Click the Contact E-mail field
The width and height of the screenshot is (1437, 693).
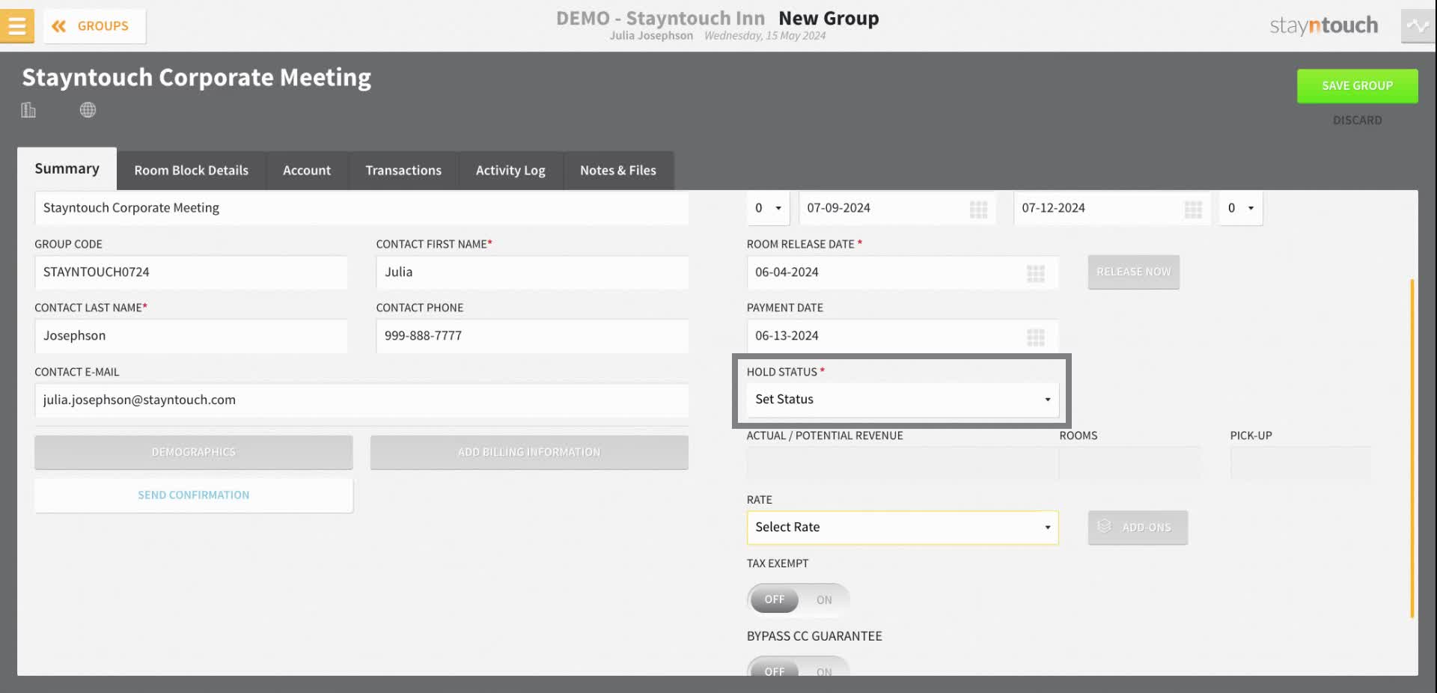pyautogui.click(x=361, y=400)
